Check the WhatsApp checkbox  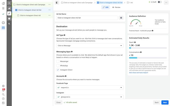coord(58,65)
